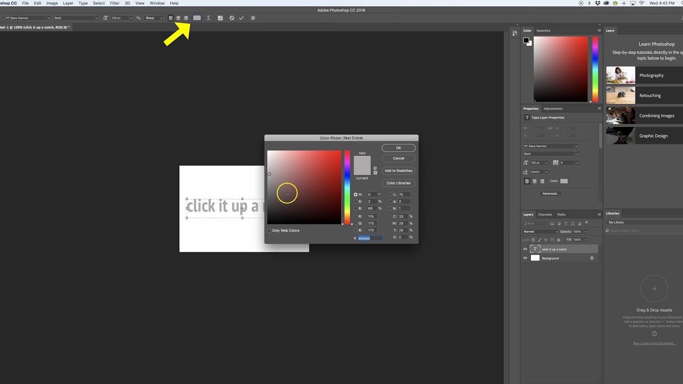Open the Window menu
The width and height of the screenshot is (683, 384).
[x=157, y=3]
